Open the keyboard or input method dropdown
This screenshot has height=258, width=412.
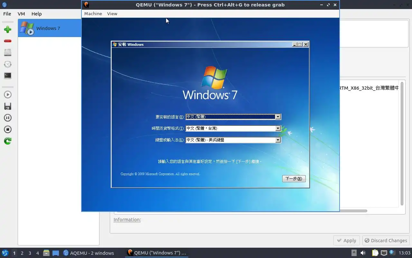pos(233,140)
